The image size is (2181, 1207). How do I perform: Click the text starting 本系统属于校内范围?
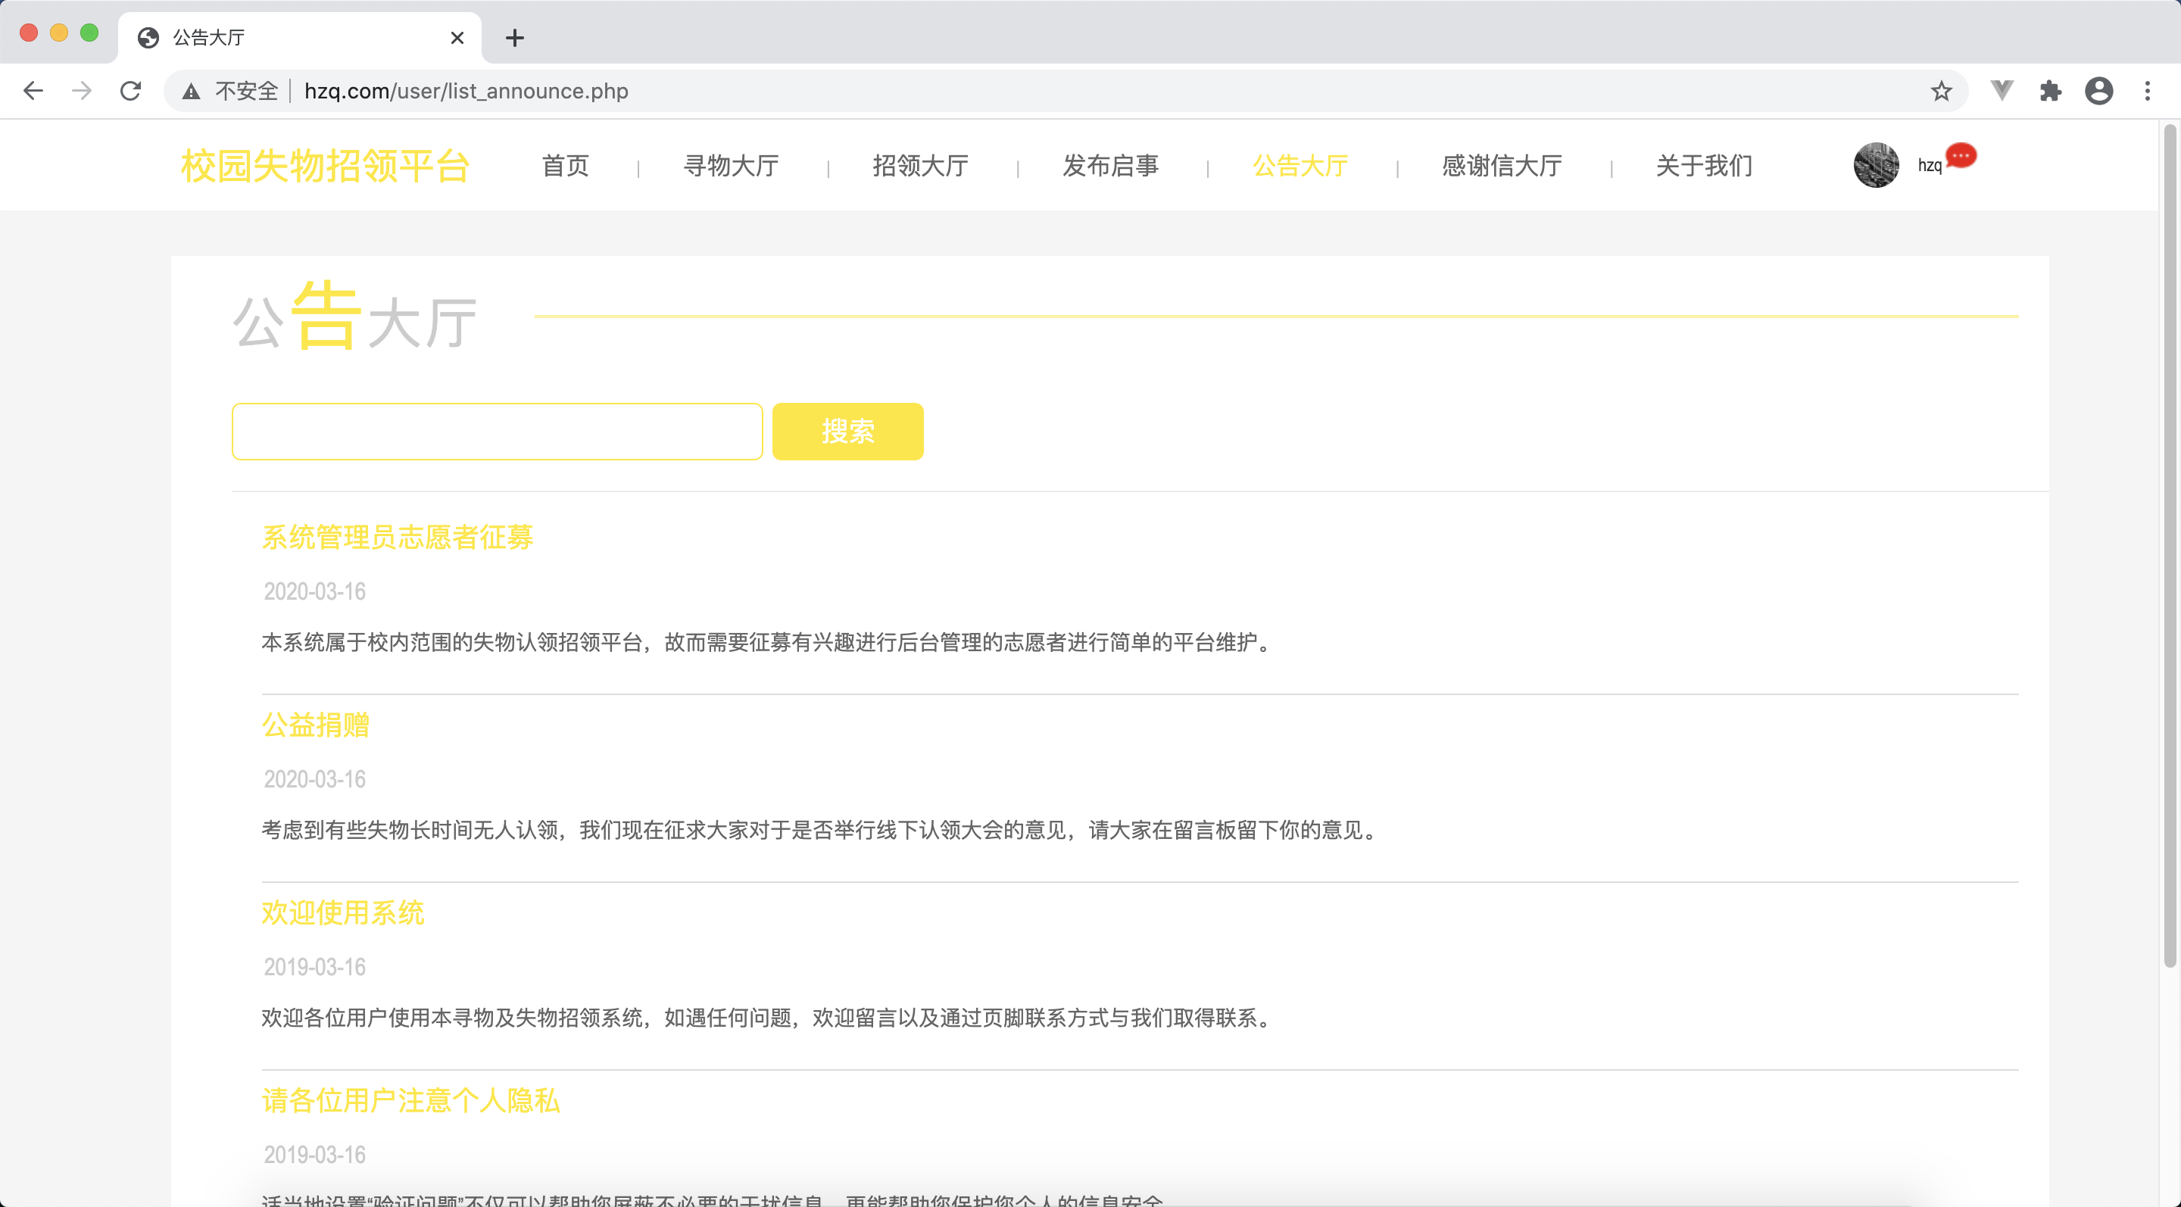(767, 644)
